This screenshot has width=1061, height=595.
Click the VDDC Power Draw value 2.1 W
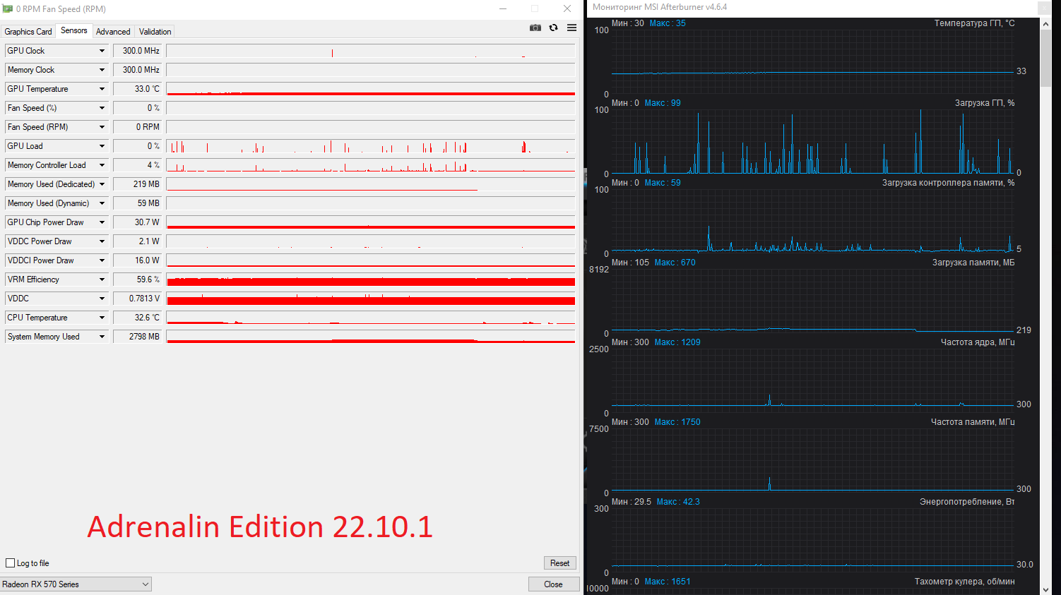(138, 241)
